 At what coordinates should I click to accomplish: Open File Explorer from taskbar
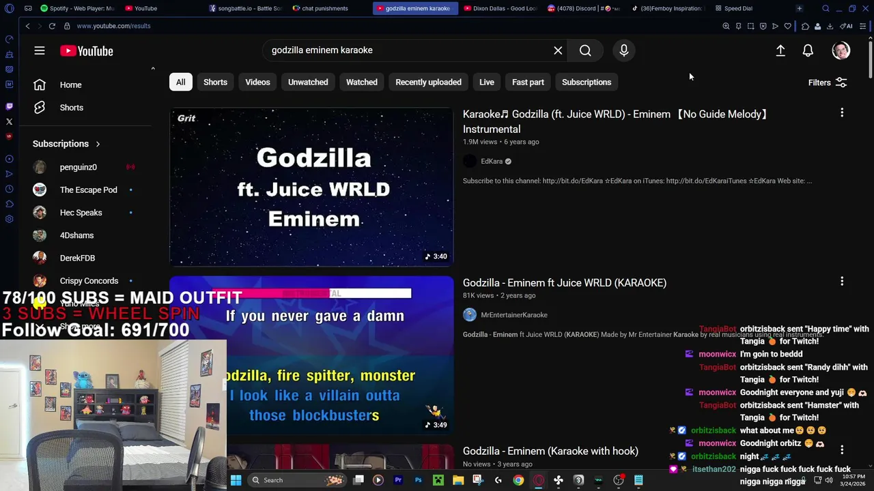[458, 480]
